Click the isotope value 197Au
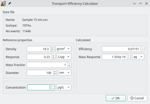The width and height of the screenshot is (150, 104). [27, 26]
